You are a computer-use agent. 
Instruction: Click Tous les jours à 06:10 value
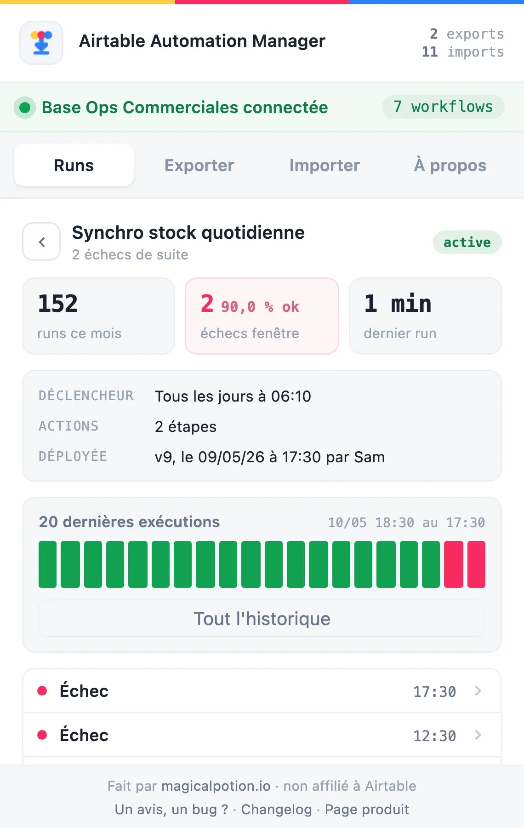233,396
